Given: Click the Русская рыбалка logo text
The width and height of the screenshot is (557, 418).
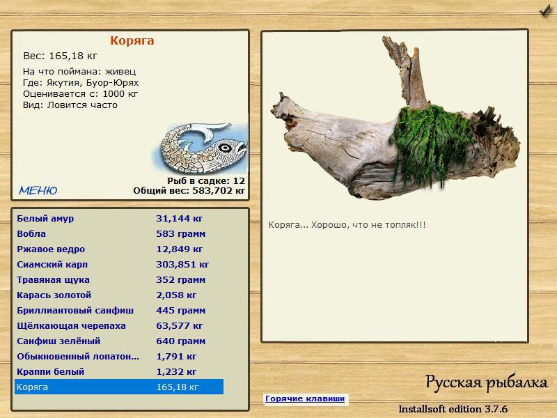Looking at the screenshot, I should tap(487, 382).
